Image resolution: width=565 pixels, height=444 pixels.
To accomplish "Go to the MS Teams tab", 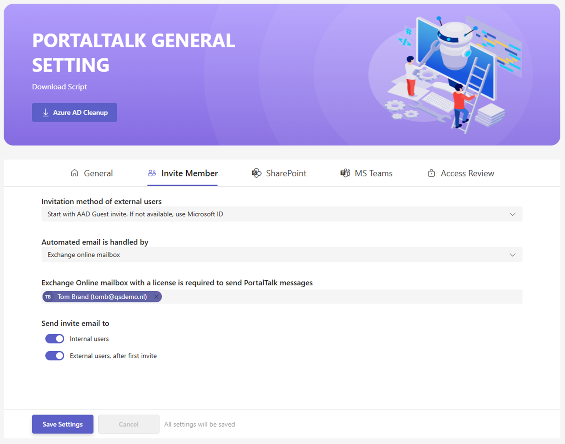I will pos(373,173).
